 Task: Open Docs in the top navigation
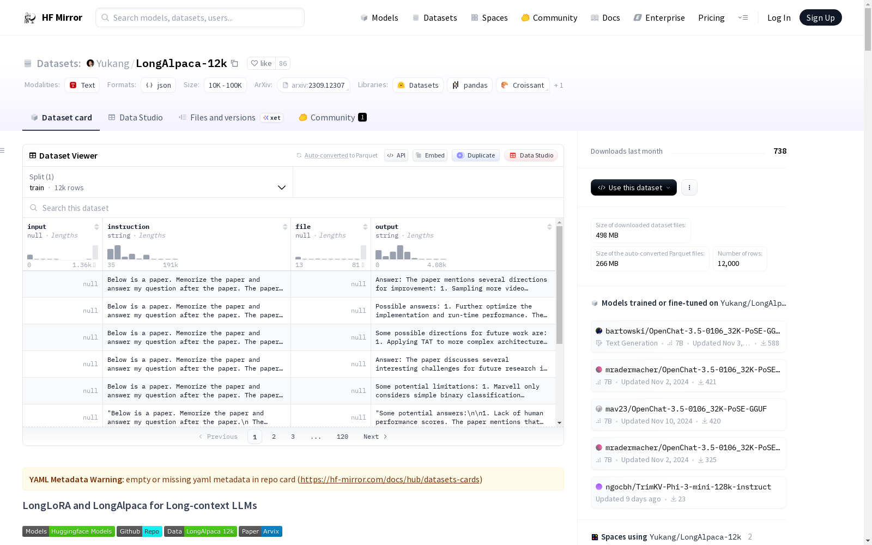pyautogui.click(x=605, y=18)
